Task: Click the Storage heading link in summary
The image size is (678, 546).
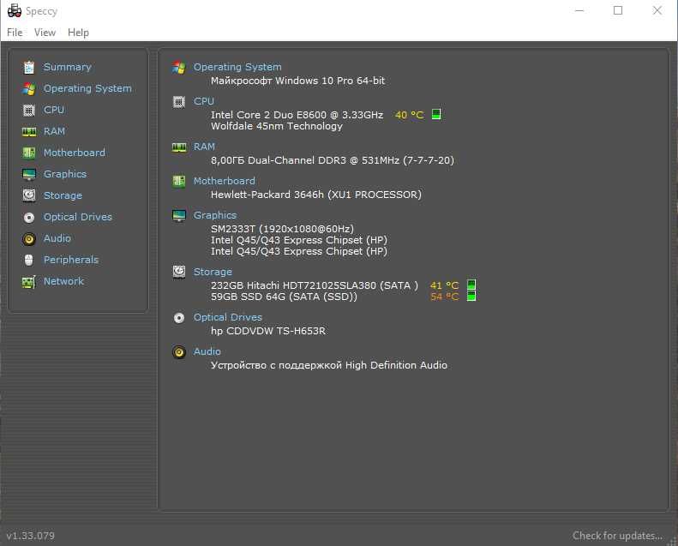Action: coord(213,272)
